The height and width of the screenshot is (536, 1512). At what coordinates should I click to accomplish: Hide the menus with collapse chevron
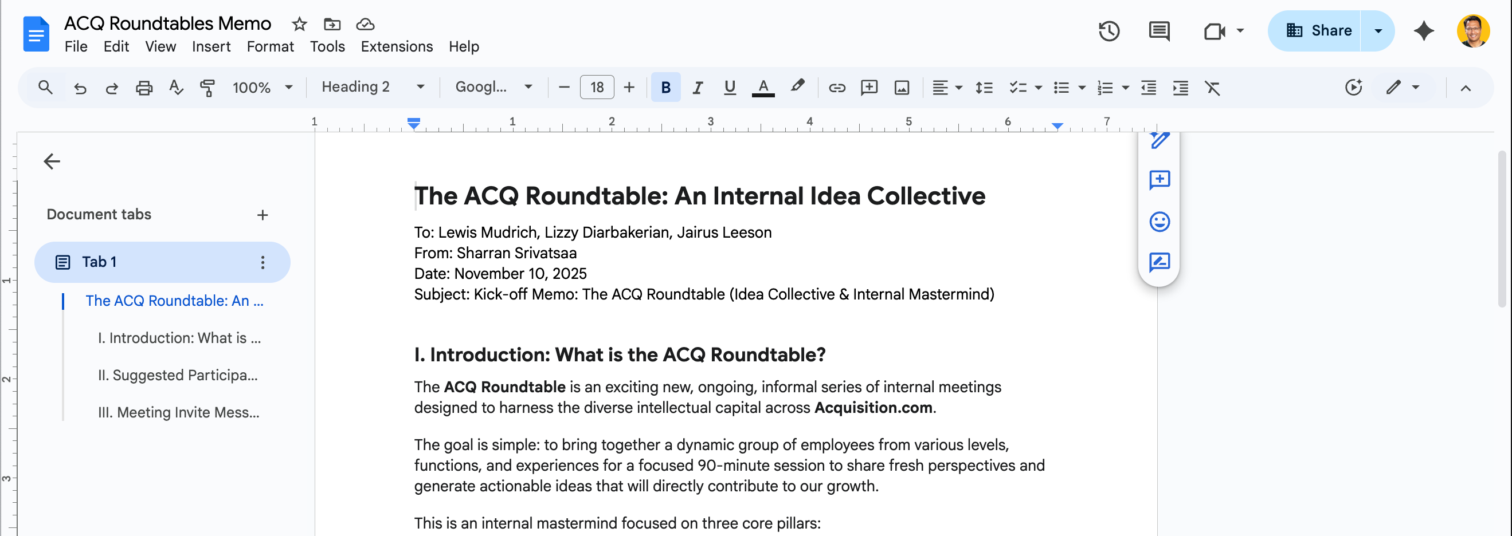point(1466,88)
